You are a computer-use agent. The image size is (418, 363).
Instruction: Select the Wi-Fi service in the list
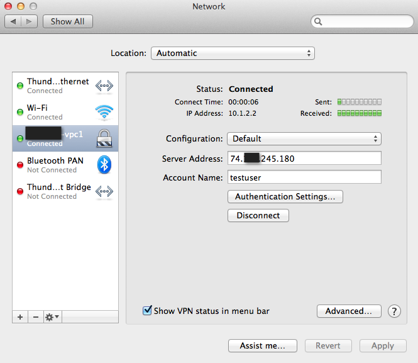point(57,112)
